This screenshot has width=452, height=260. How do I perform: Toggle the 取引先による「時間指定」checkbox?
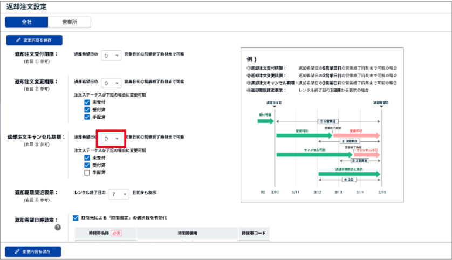[x=76, y=218]
